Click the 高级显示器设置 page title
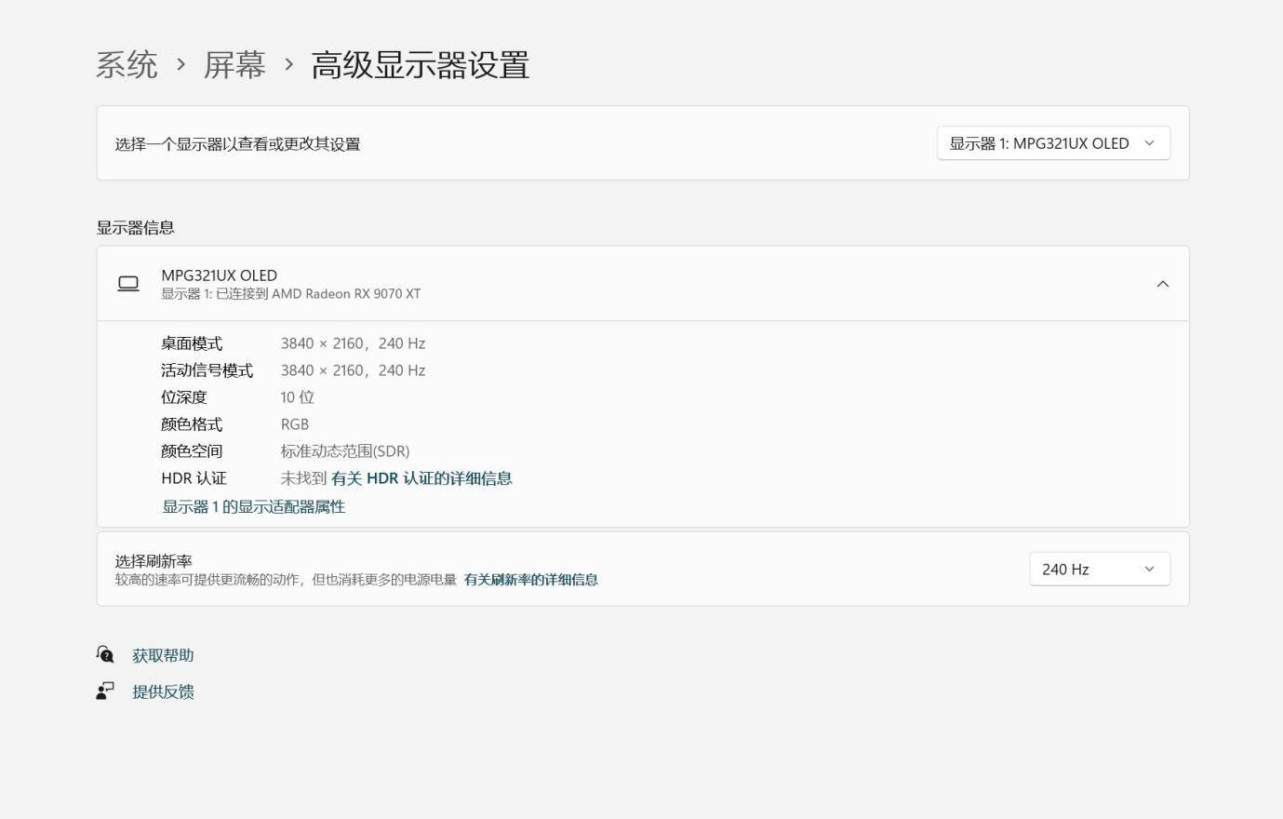 point(420,65)
